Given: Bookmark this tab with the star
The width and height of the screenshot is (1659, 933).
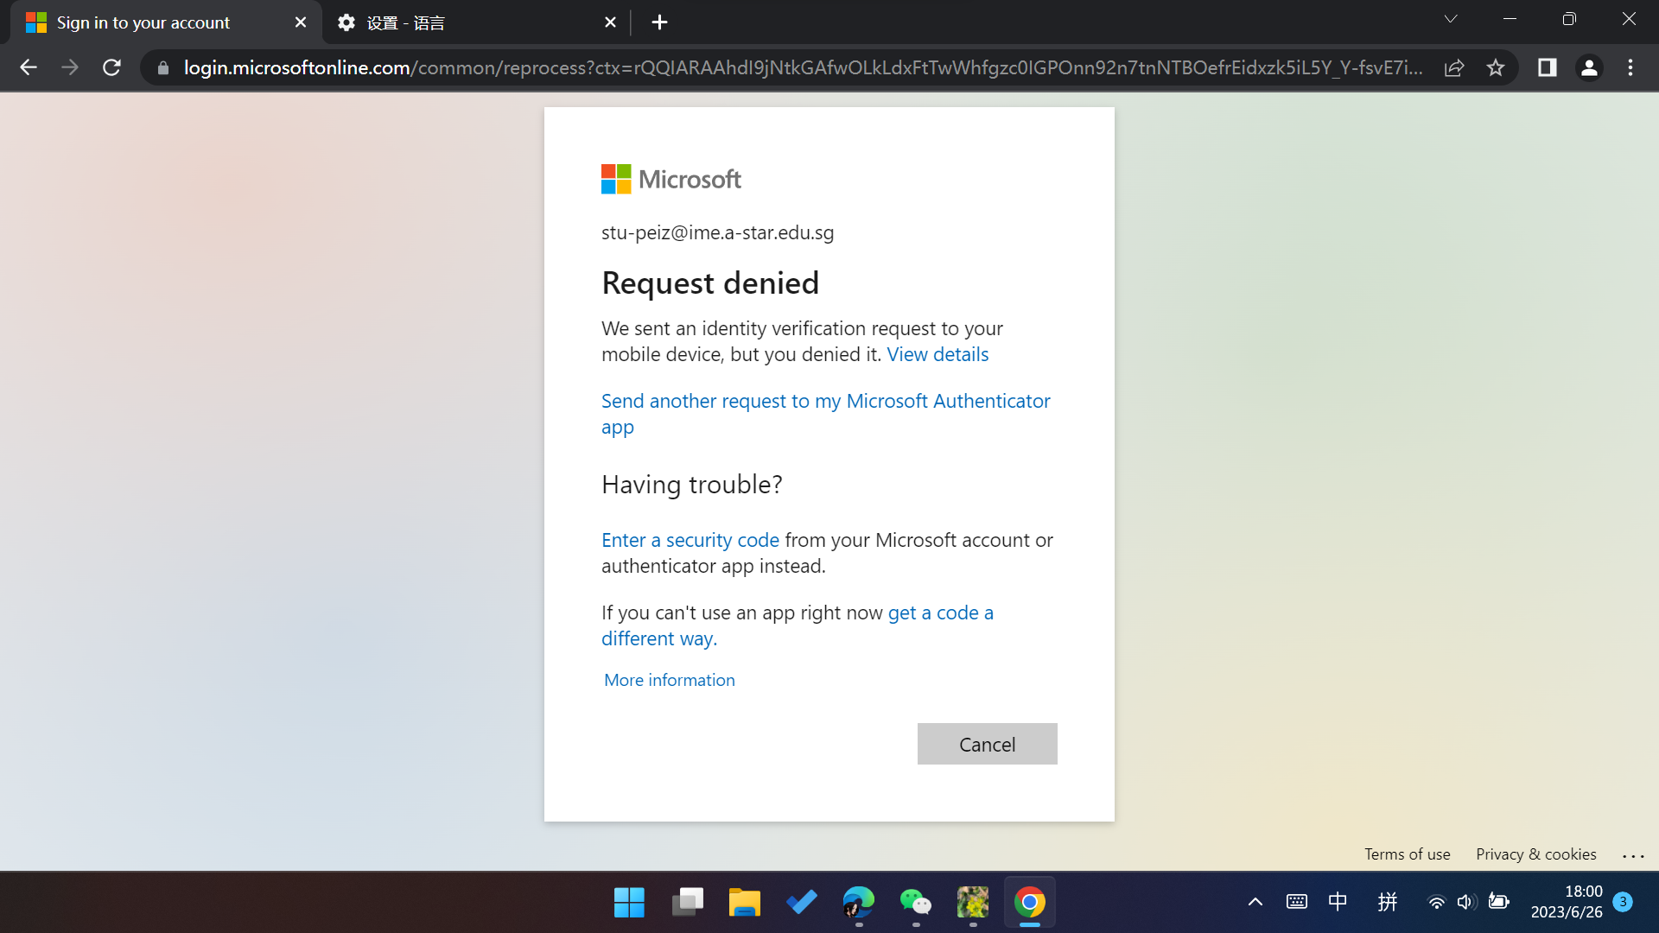Looking at the screenshot, I should 1496,67.
